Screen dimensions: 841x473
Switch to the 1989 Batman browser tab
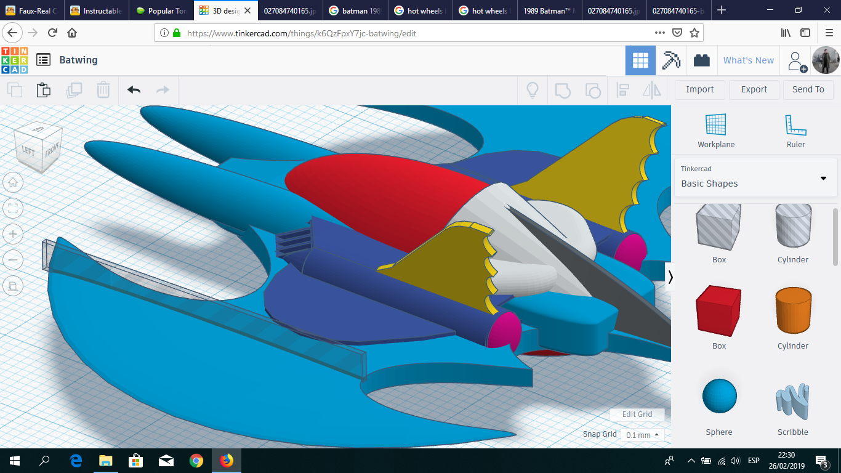click(x=549, y=10)
